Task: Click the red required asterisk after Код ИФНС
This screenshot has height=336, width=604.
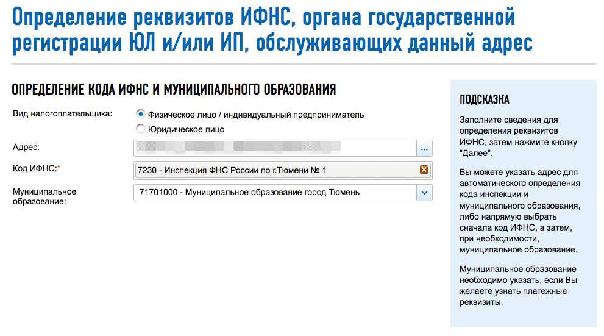Action: point(59,168)
